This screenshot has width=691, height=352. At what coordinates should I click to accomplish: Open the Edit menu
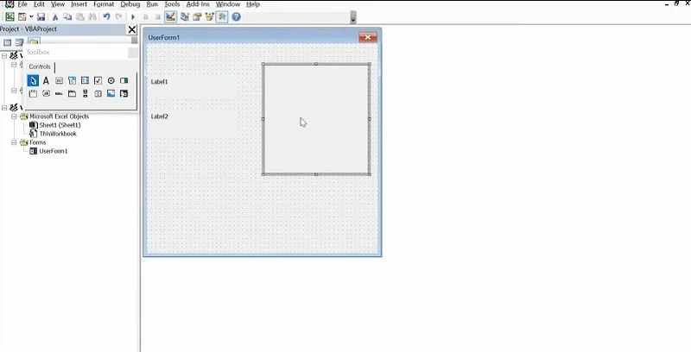(x=39, y=4)
